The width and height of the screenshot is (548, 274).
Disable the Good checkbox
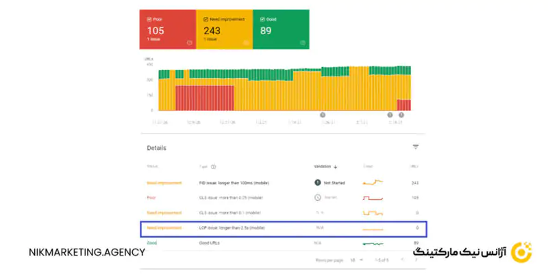(263, 19)
